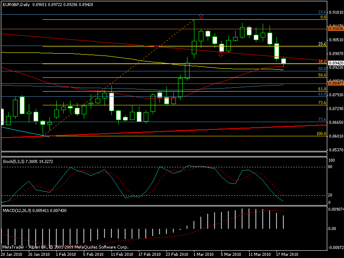The width and height of the screenshot is (344, 258).
Task: Click the current price tag 0.89420
Action: click(335, 63)
